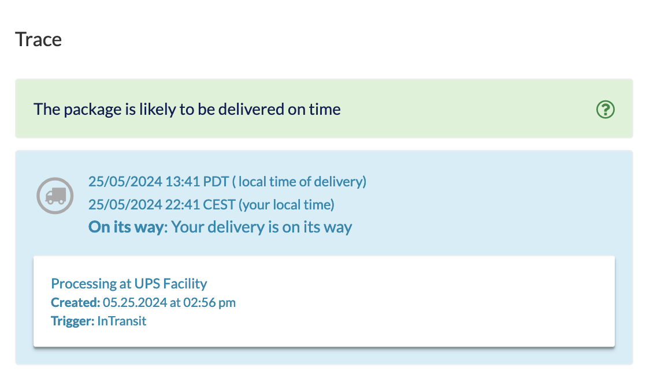Click the grey delivery truck icon
Screen dimensions: 646x375
click(55, 196)
